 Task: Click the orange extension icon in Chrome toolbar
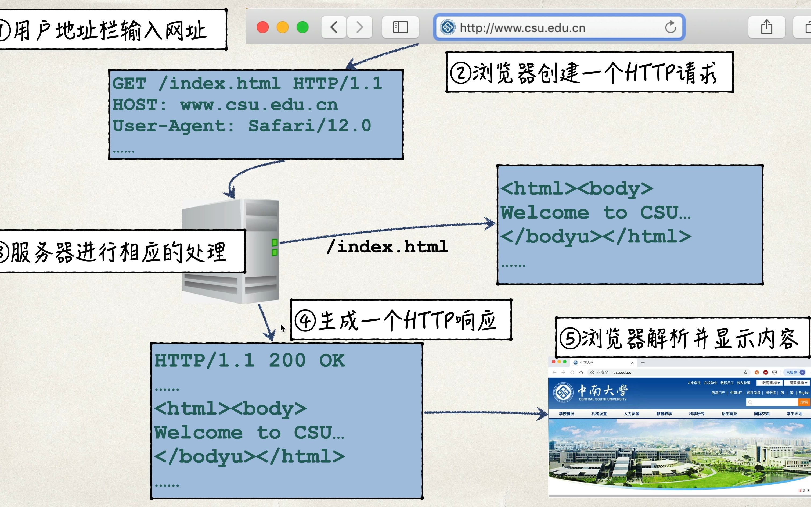(757, 372)
